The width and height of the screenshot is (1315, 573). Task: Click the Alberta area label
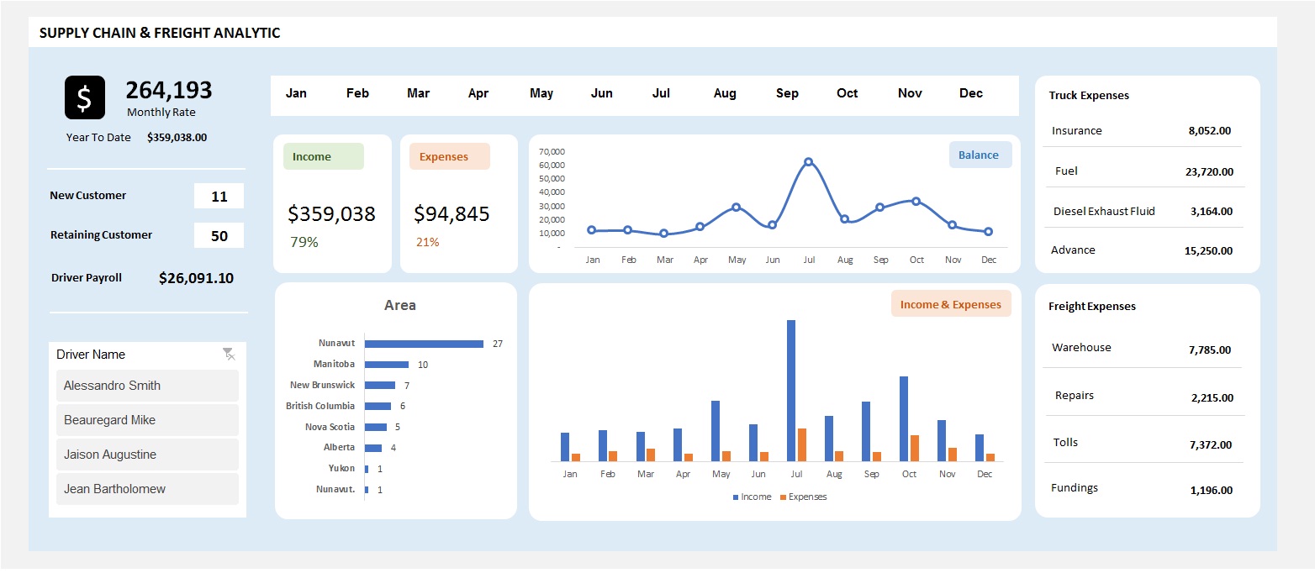point(339,447)
